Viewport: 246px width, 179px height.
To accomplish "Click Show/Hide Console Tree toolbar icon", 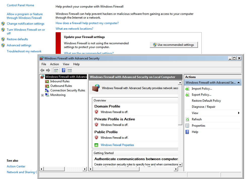I will [56, 70].
